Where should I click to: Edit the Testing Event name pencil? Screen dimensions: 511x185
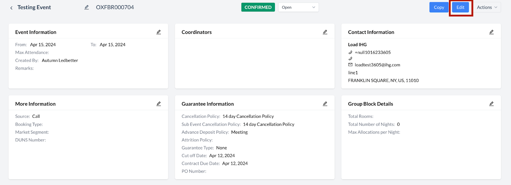click(87, 7)
